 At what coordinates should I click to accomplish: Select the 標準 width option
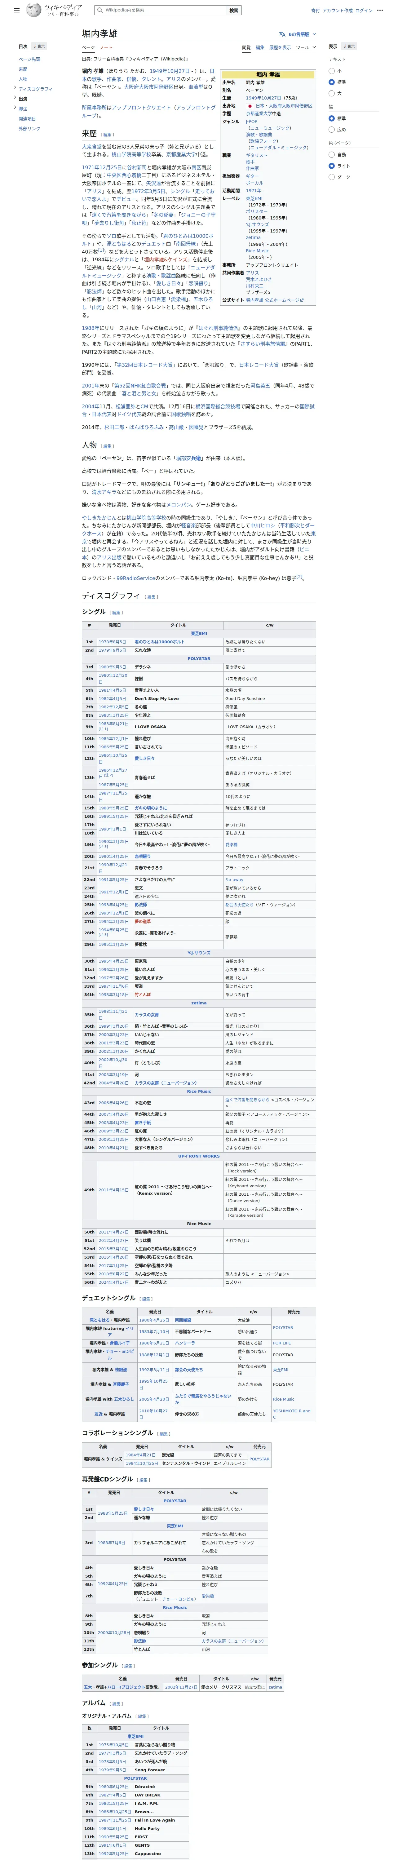click(332, 118)
